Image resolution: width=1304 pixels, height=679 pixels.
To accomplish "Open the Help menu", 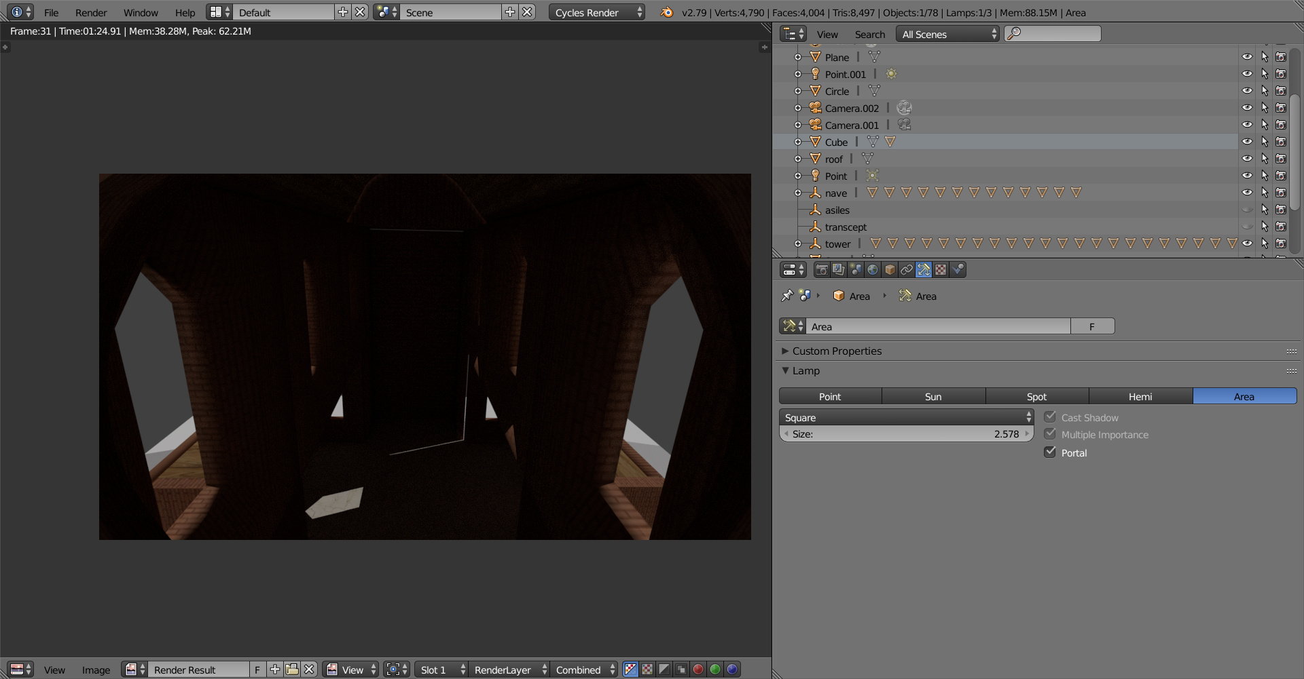I will pyautogui.click(x=185, y=12).
